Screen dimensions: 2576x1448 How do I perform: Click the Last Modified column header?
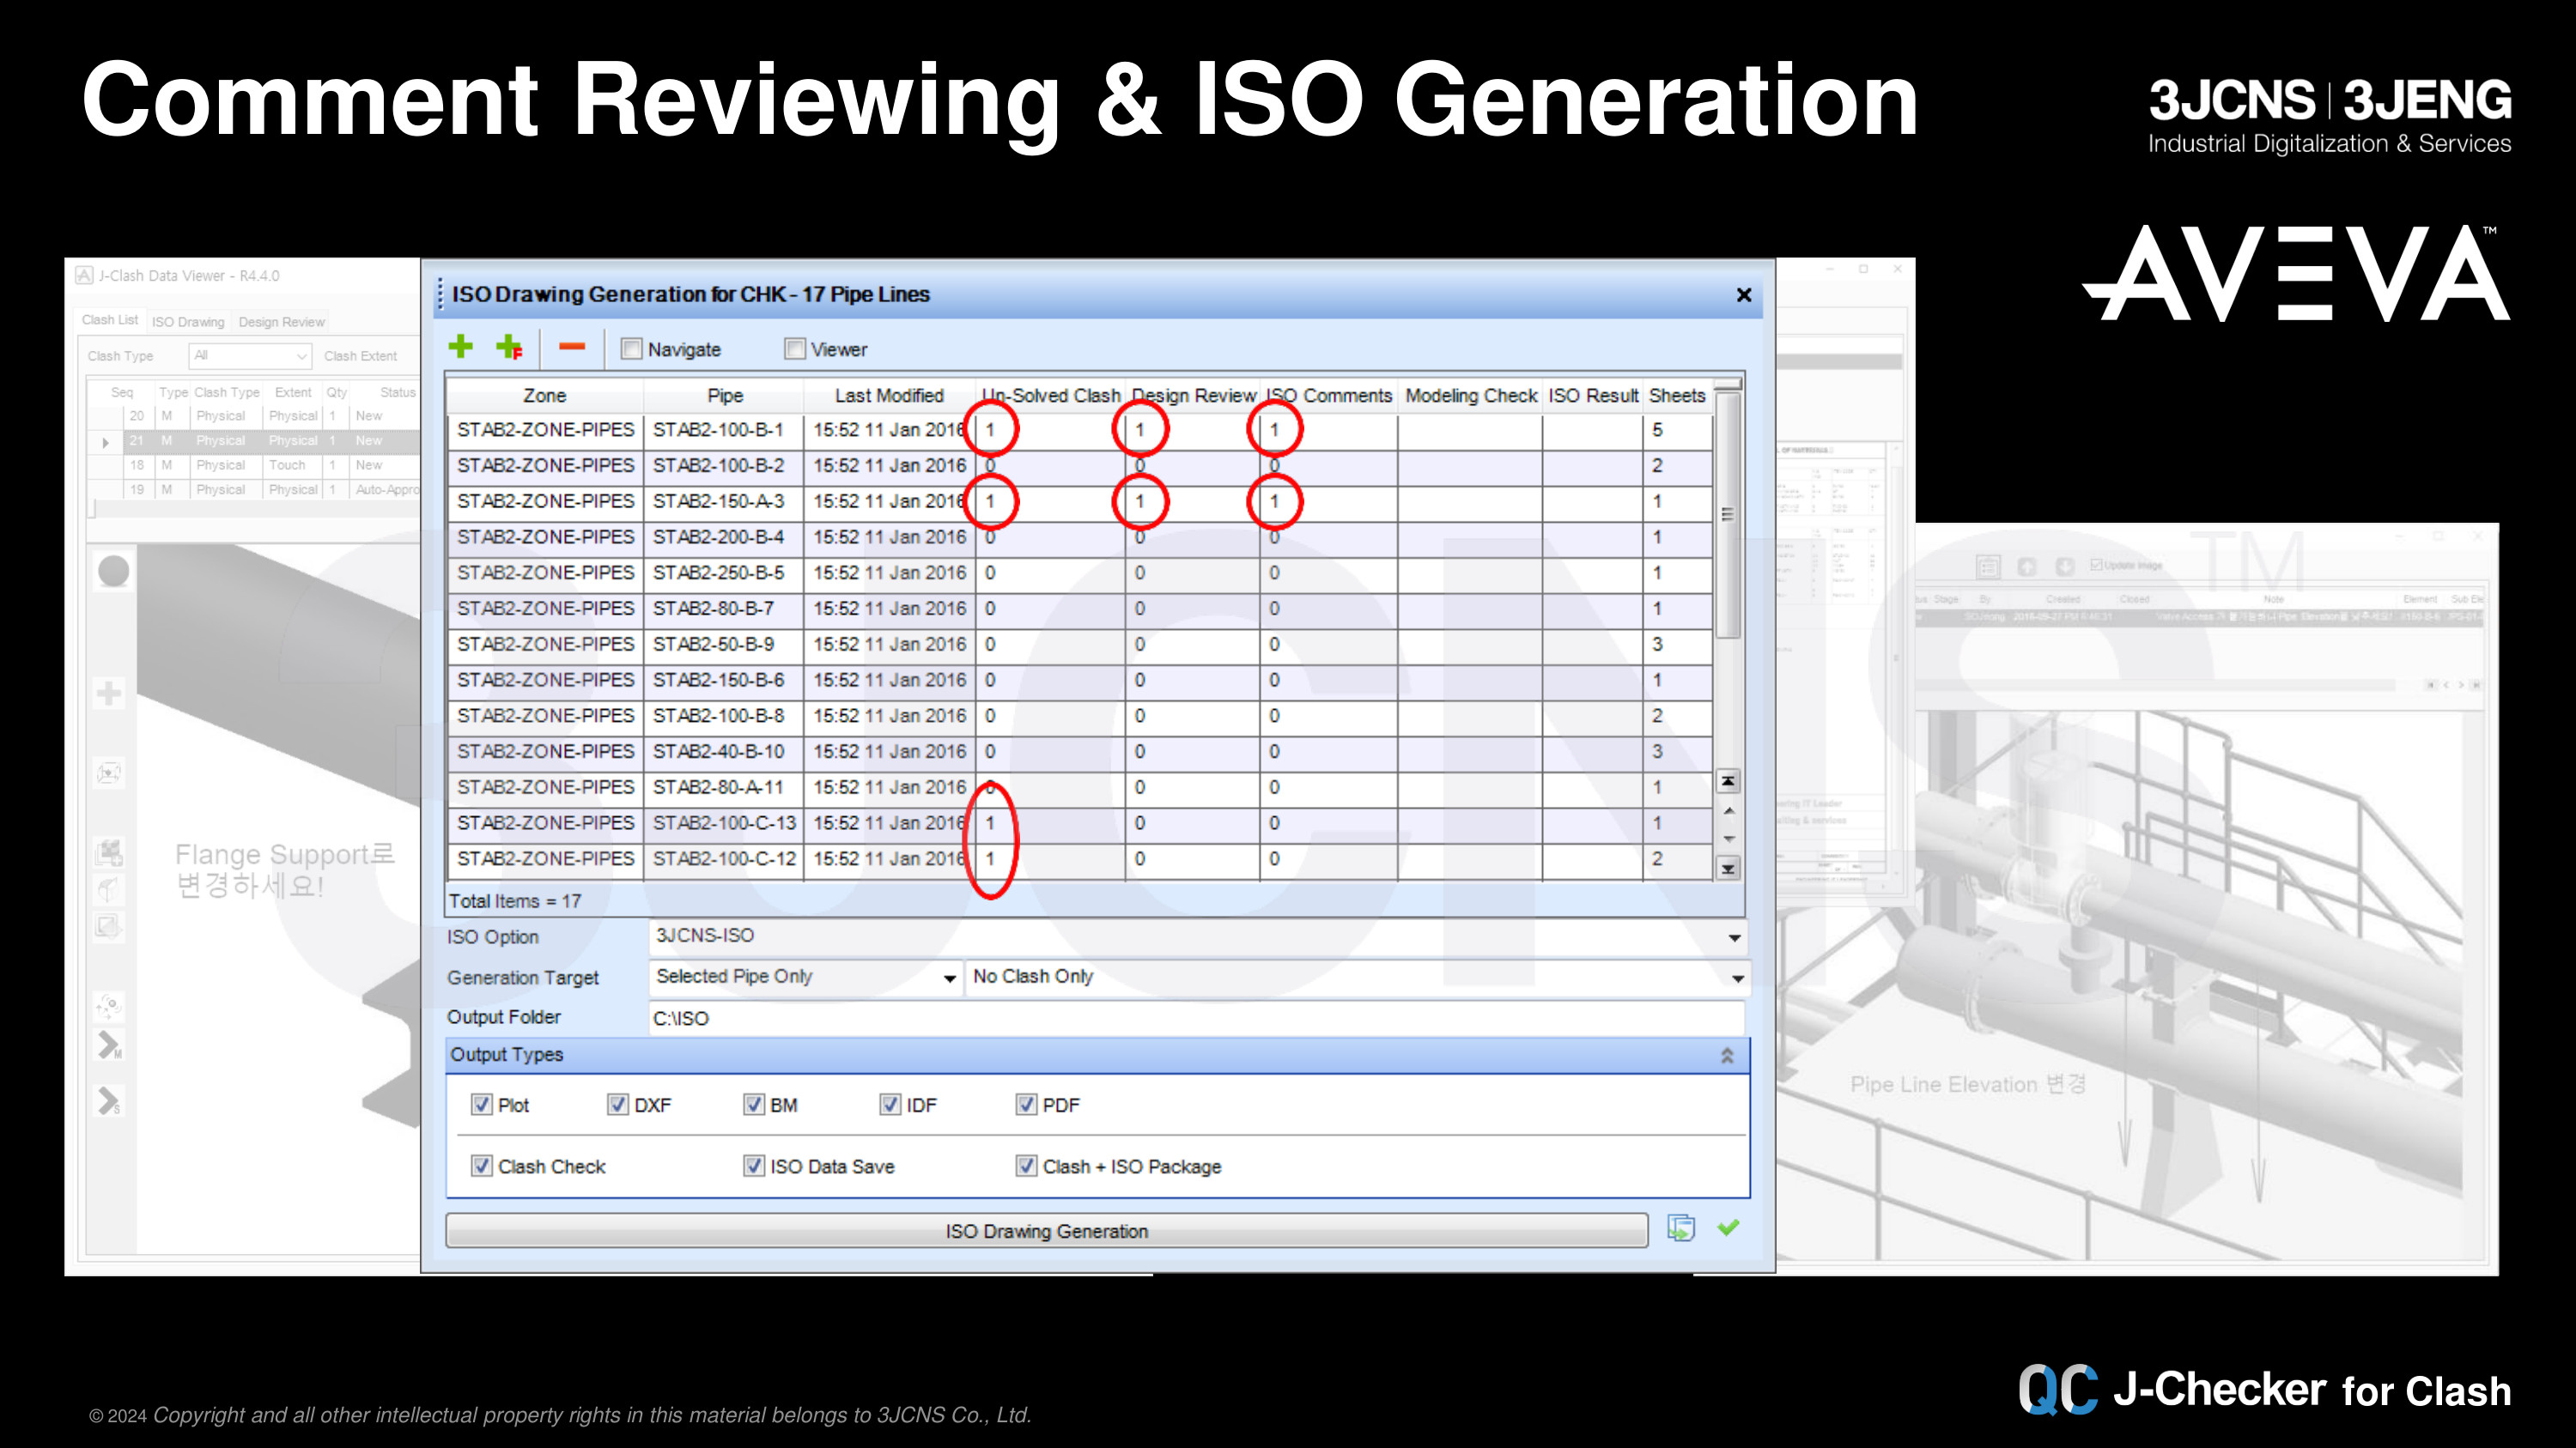[889, 396]
